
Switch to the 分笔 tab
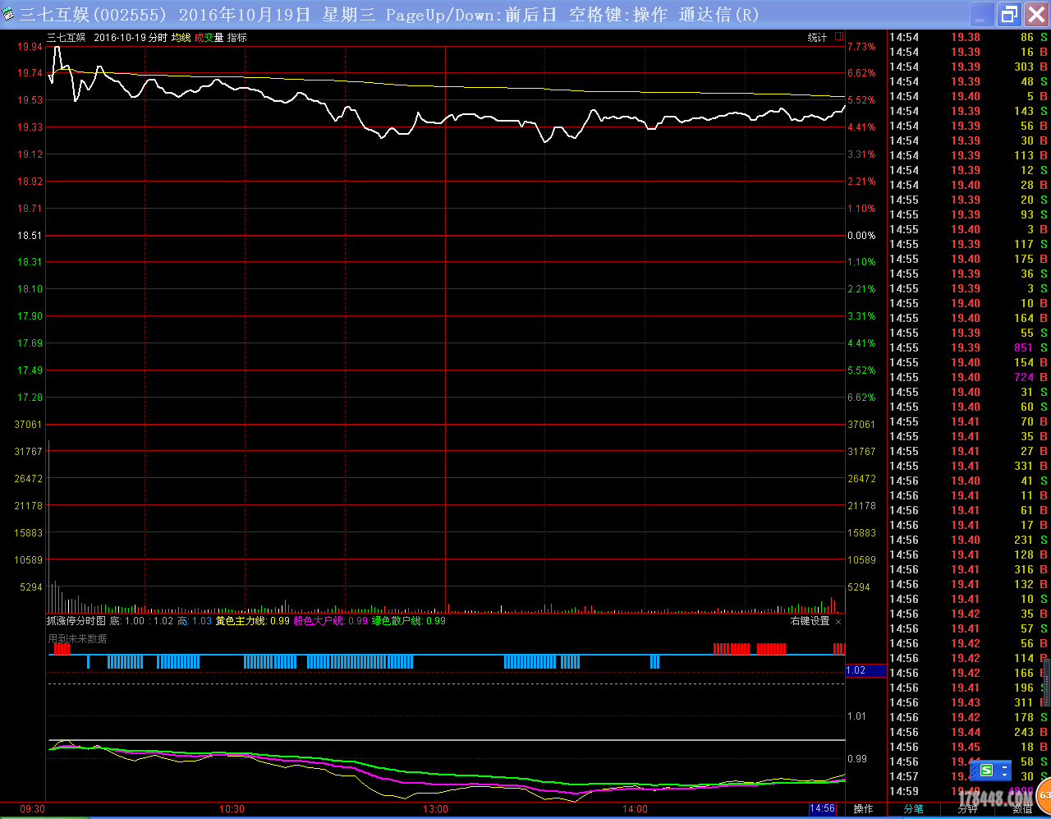pyautogui.click(x=913, y=809)
